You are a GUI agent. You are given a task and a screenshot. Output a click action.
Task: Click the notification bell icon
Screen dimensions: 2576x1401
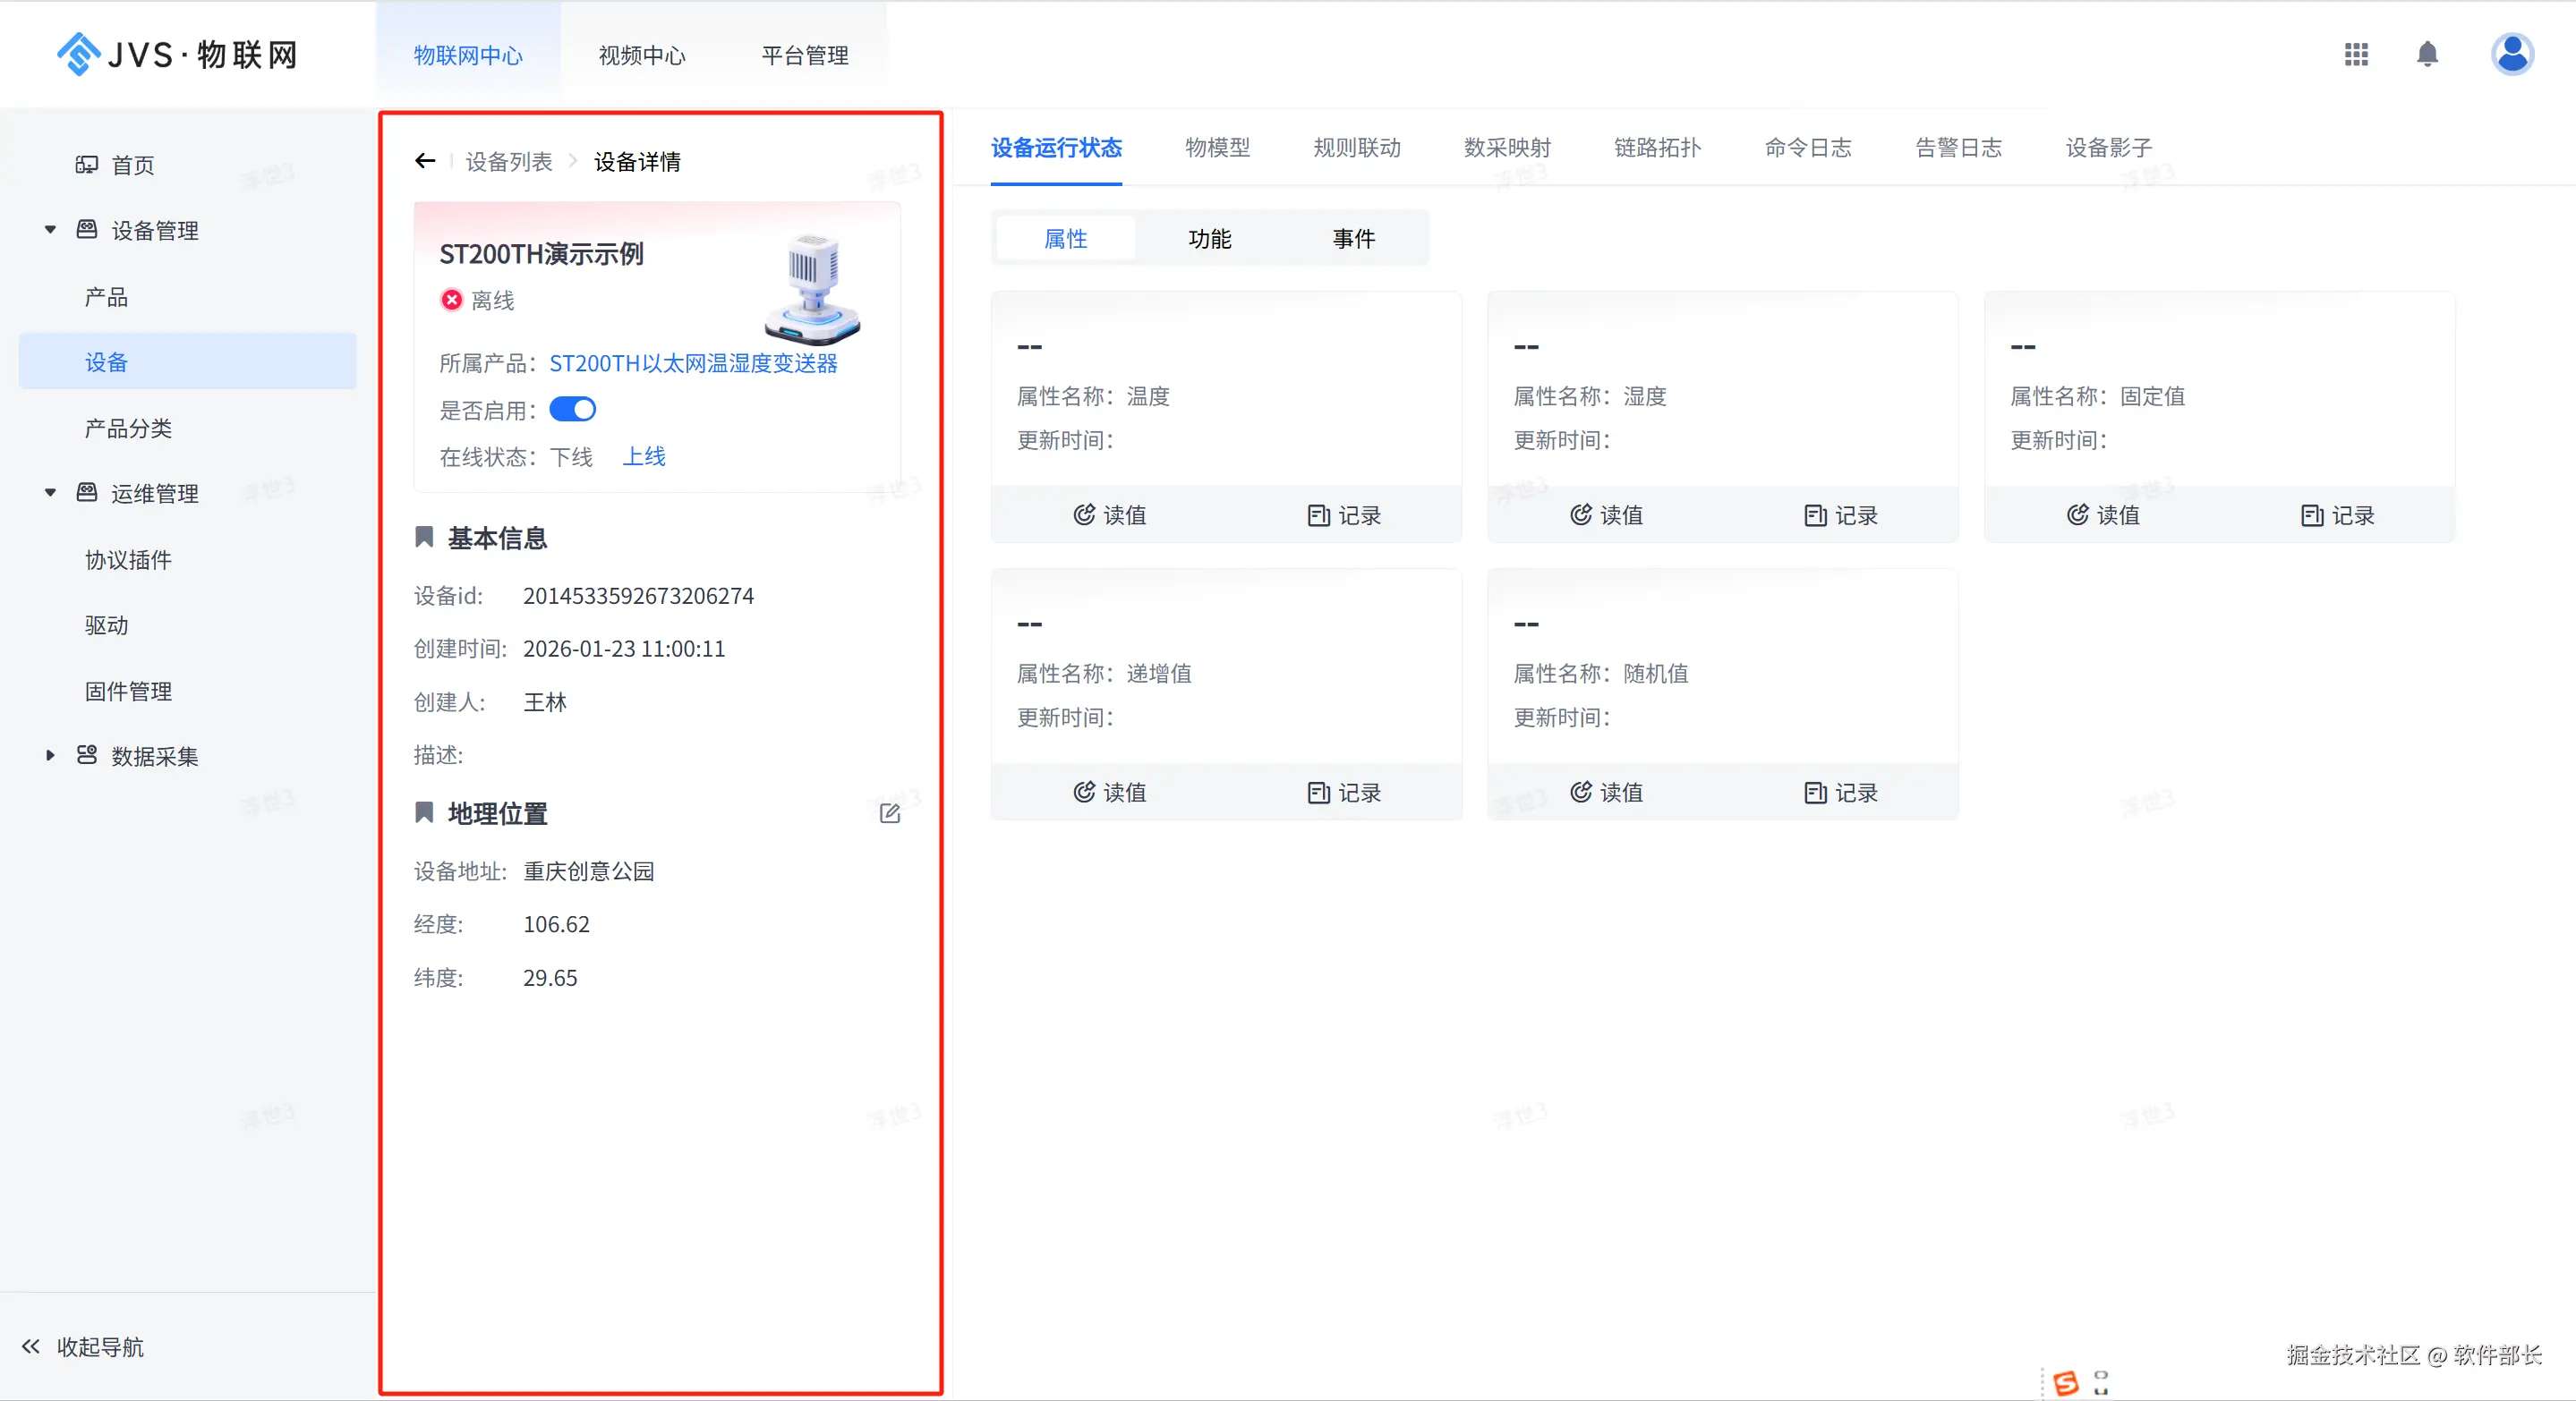click(x=2427, y=55)
